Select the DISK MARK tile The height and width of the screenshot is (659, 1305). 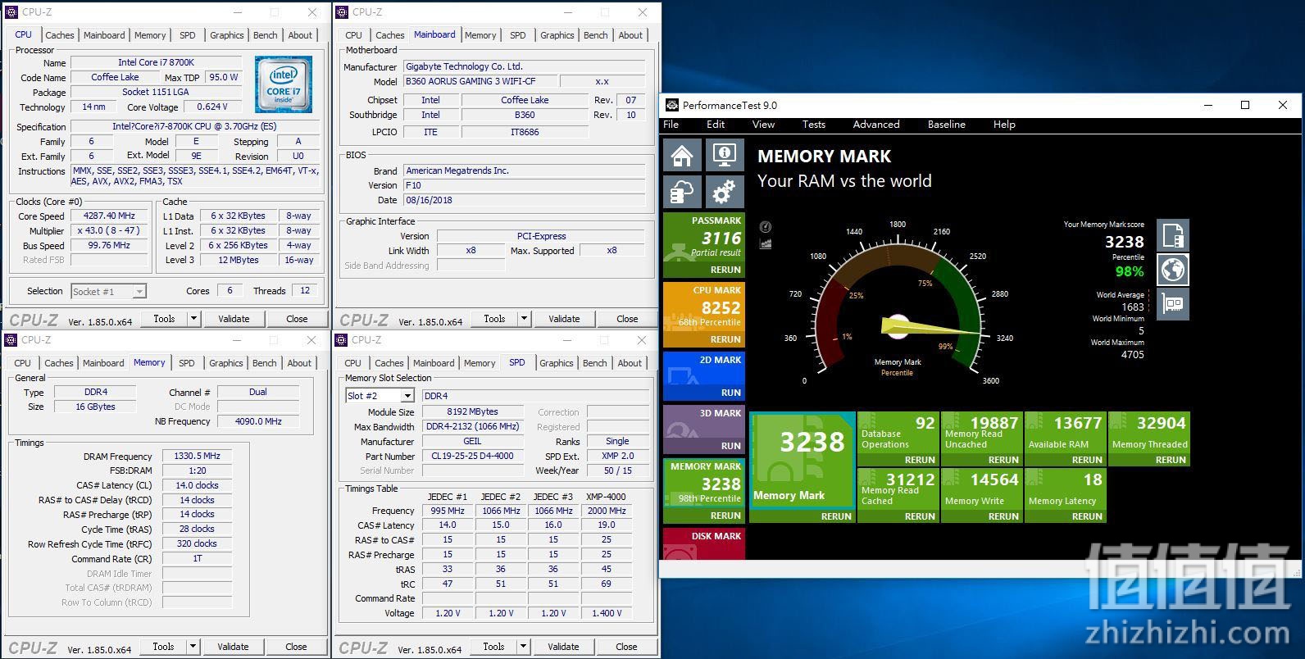704,544
